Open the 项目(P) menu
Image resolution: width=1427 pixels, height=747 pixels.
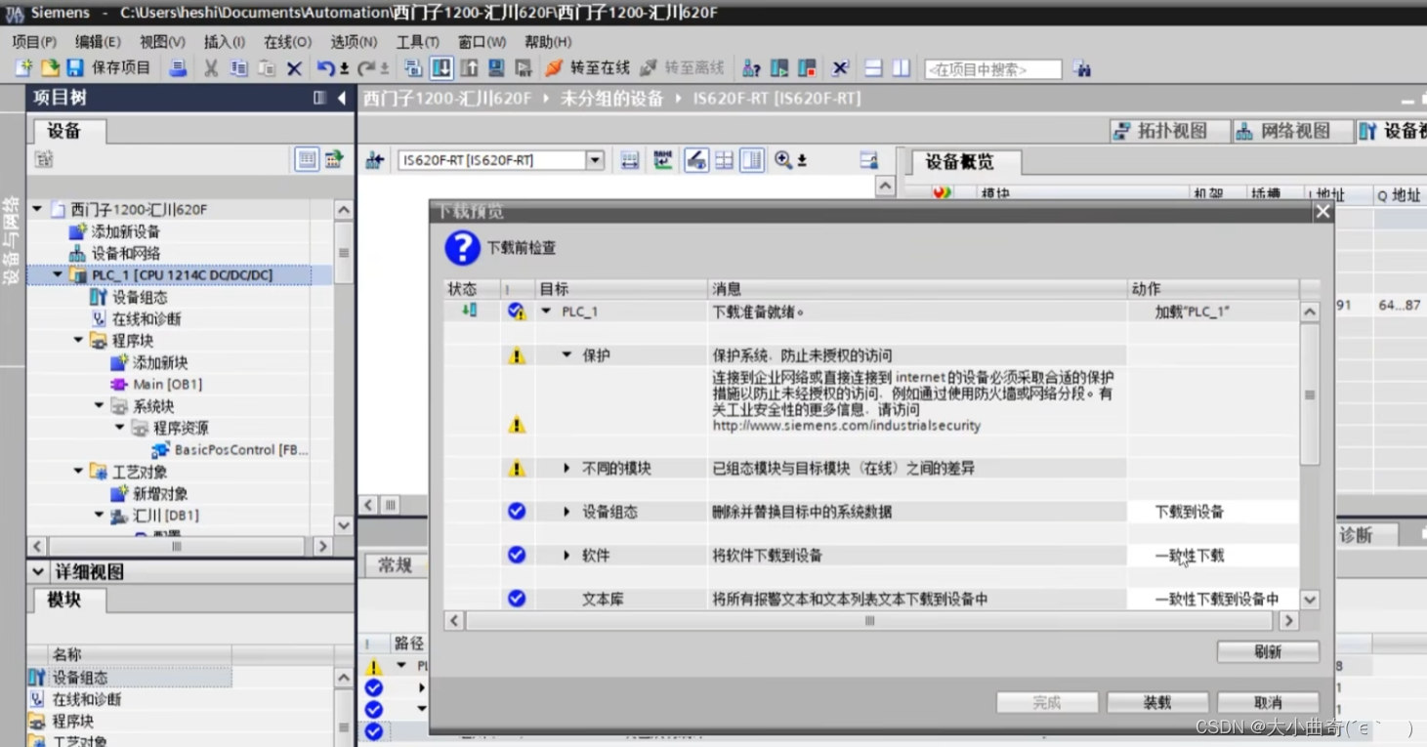click(x=34, y=42)
